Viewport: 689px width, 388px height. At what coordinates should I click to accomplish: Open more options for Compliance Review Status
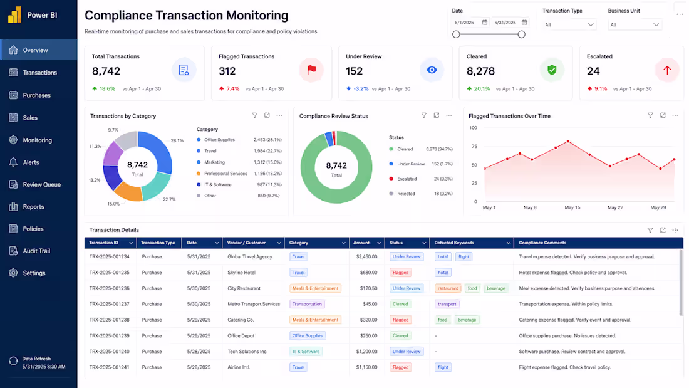coord(448,115)
